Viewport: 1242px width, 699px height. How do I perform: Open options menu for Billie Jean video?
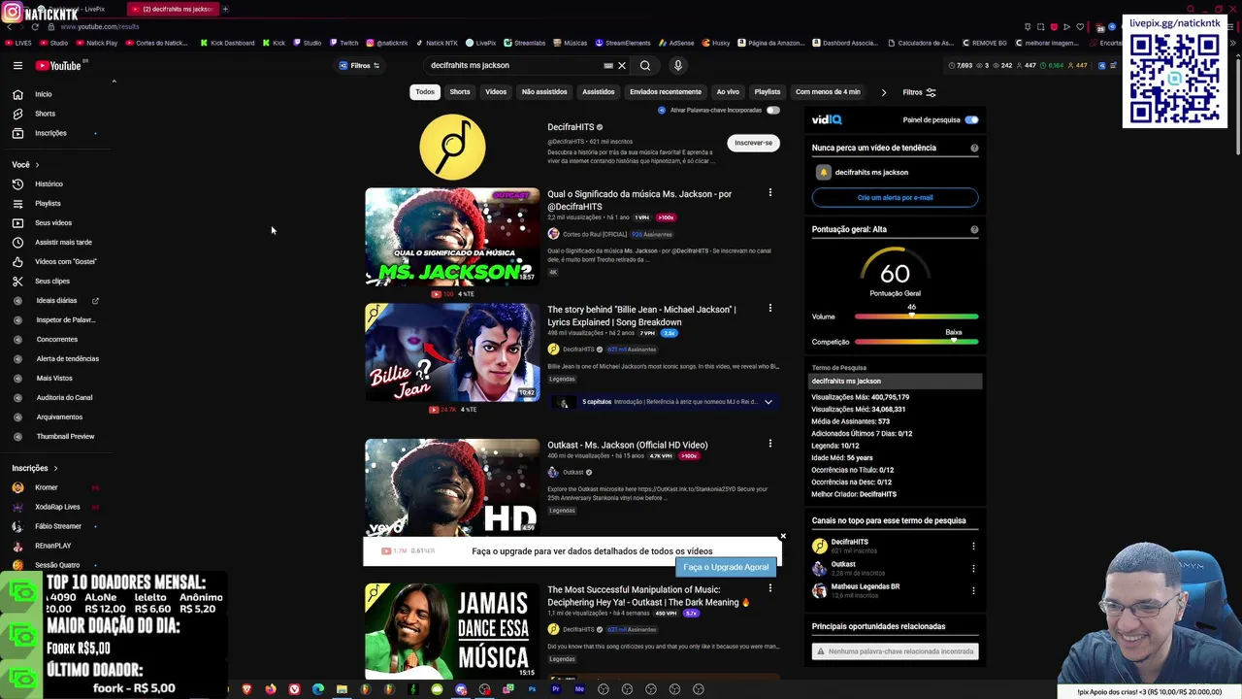coord(770,308)
